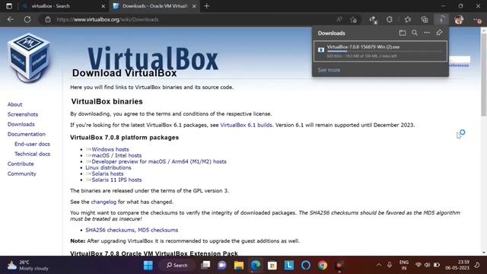
Task: Download the macOS / Intel hosts package
Action: coord(116,155)
